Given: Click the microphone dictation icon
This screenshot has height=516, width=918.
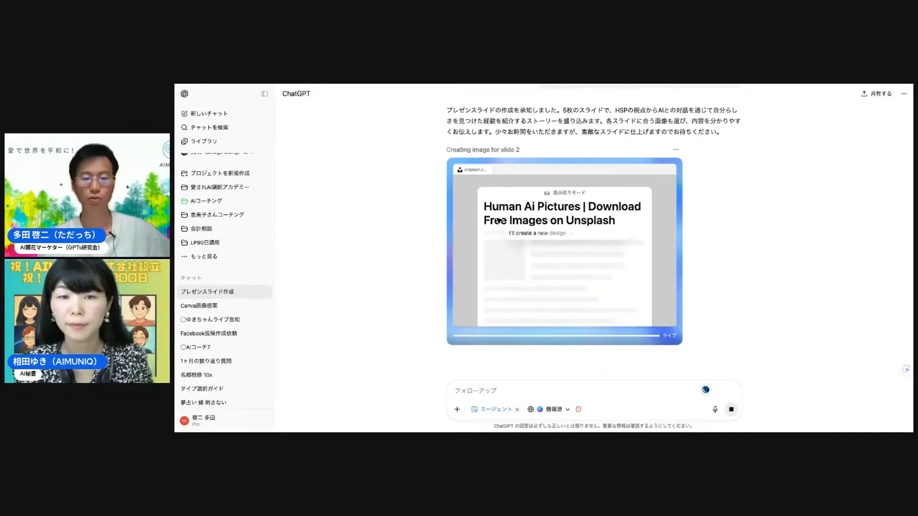Looking at the screenshot, I should (715, 409).
